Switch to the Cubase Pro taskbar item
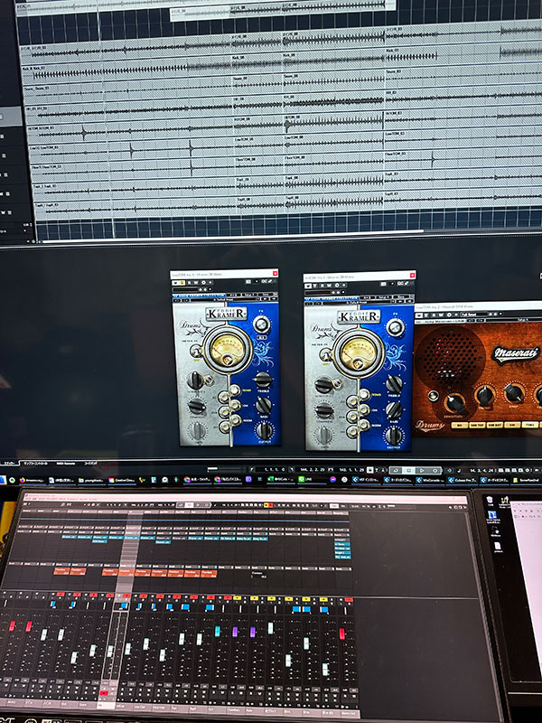 [460, 480]
